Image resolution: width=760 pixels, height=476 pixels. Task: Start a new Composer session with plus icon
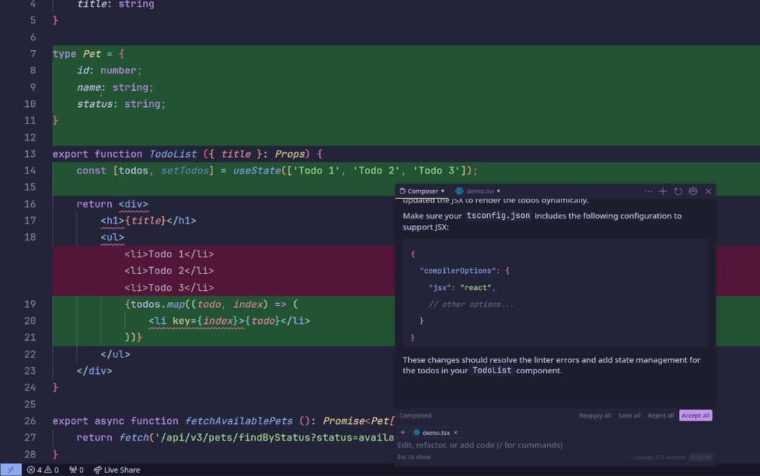coord(663,192)
